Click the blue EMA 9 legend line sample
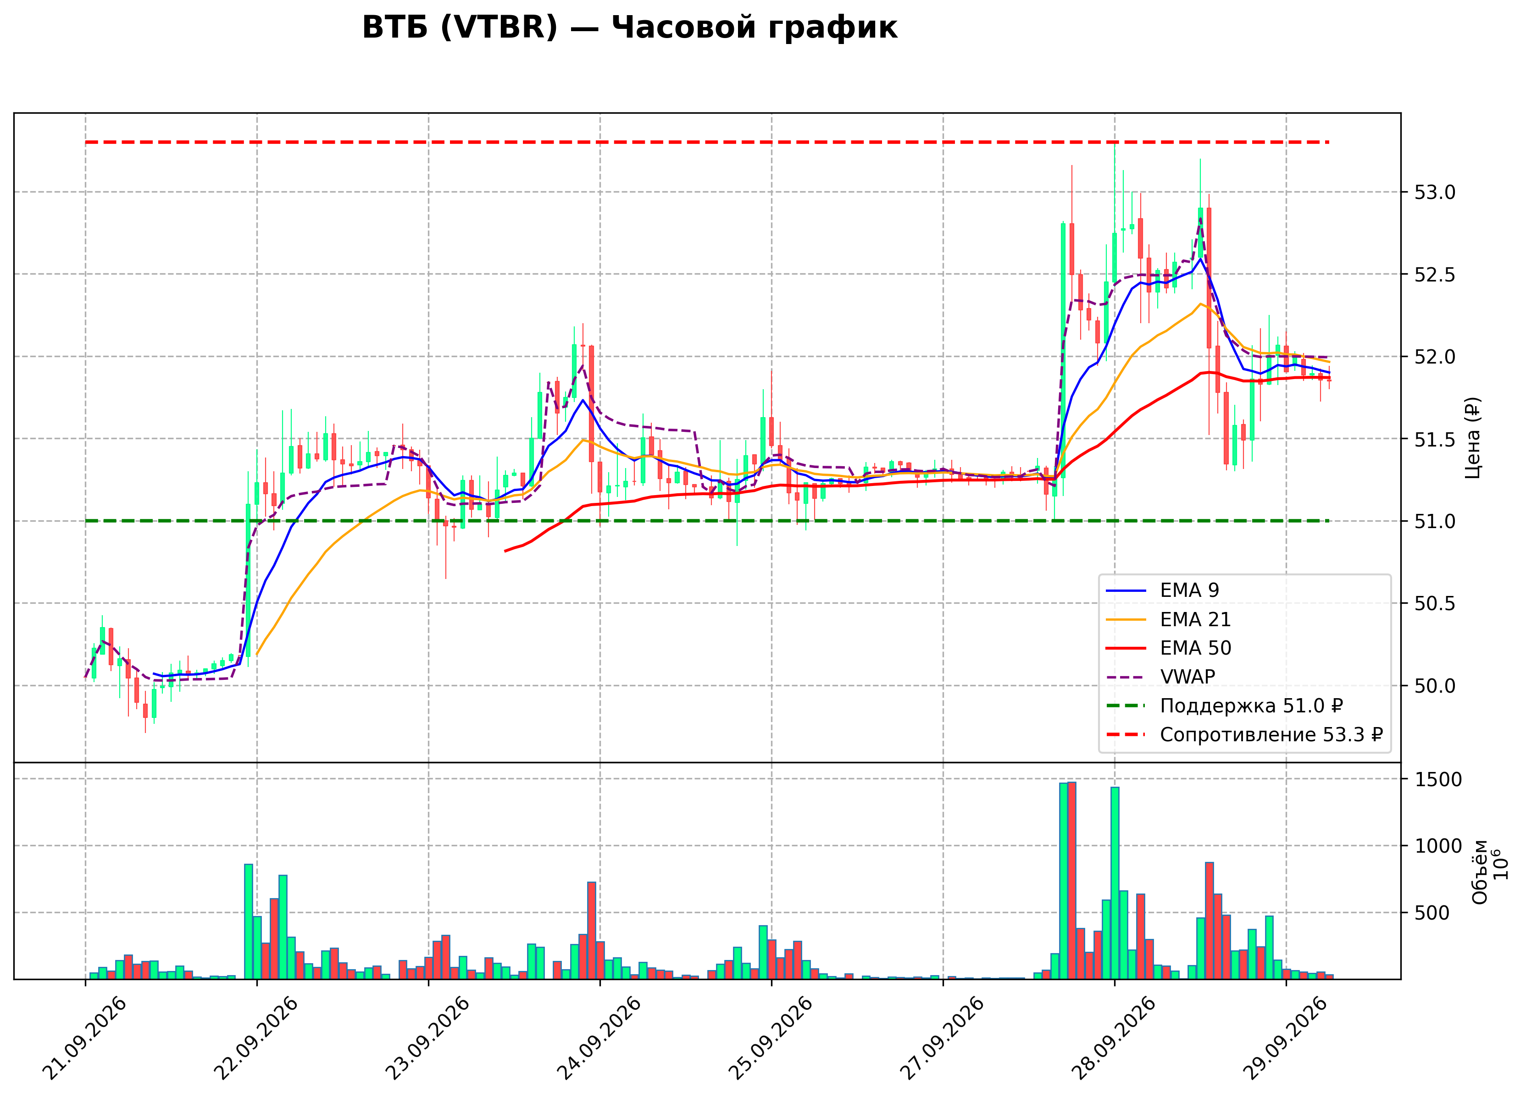 click(1126, 591)
